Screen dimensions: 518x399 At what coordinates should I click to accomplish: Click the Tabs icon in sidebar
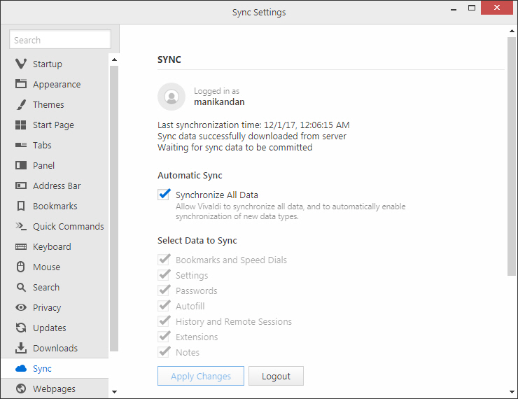[21, 145]
